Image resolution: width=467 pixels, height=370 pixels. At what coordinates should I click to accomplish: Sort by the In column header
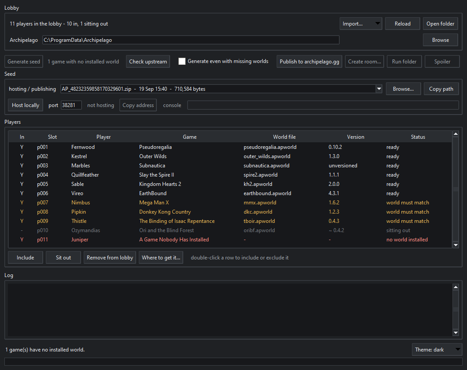click(x=22, y=137)
